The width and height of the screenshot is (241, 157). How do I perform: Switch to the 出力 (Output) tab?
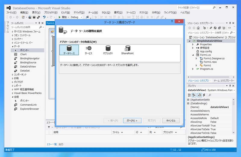(61, 144)
